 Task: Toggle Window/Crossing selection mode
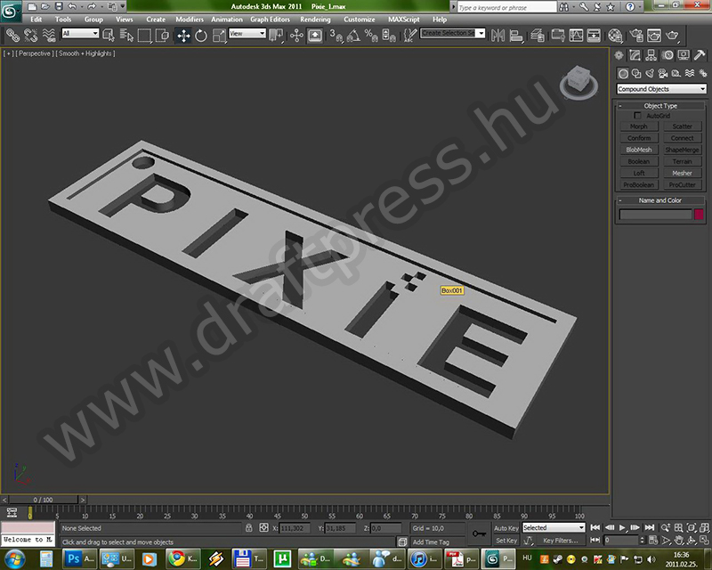tap(162, 36)
